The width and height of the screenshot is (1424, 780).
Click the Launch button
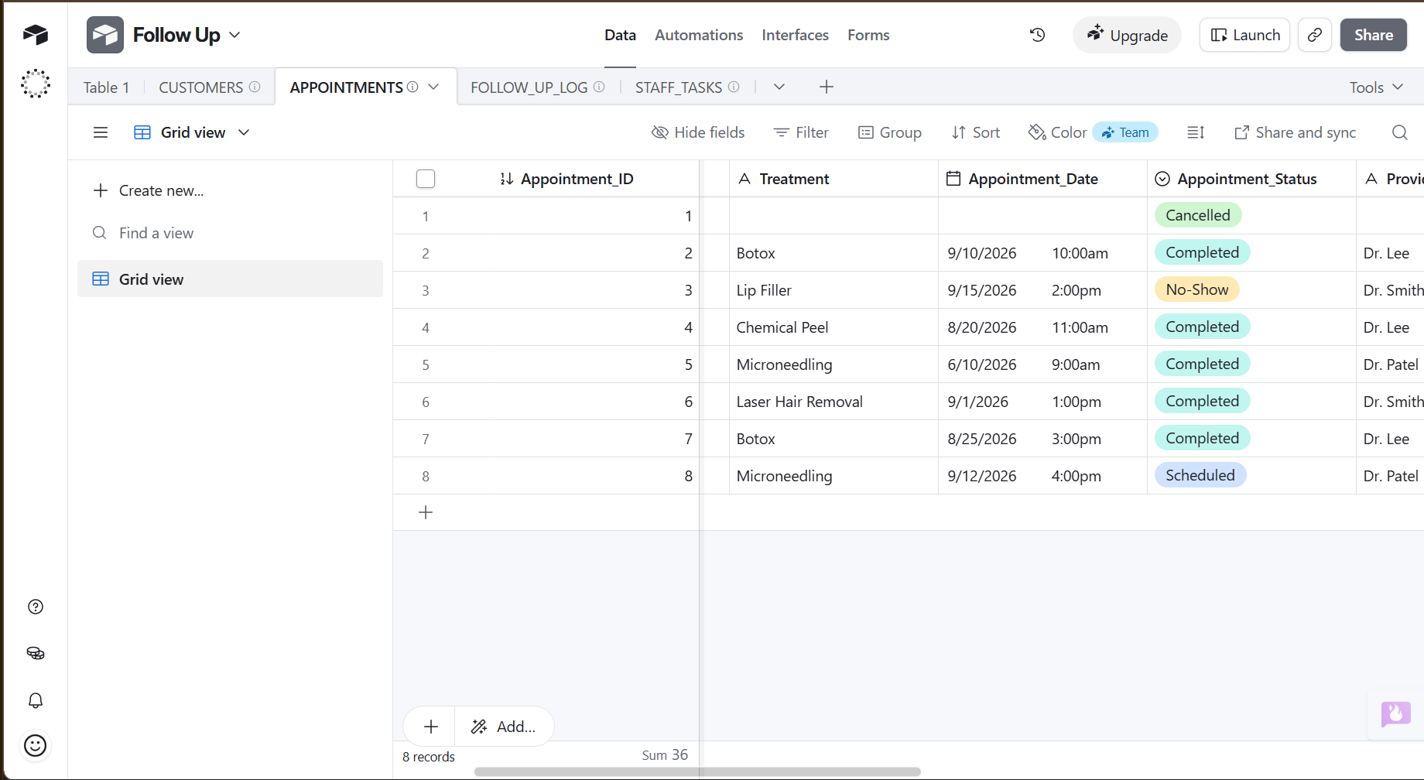point(1245,35)
